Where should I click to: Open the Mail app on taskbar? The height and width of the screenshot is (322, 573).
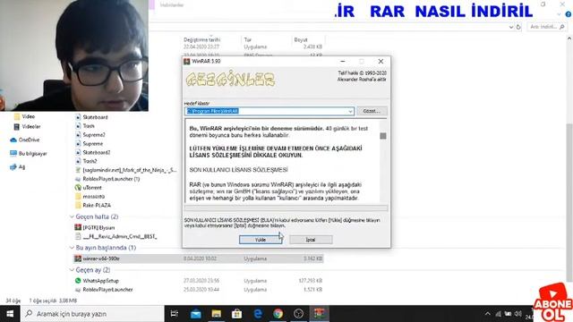point(195,314)
